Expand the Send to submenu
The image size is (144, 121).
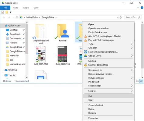click(108, 91)
